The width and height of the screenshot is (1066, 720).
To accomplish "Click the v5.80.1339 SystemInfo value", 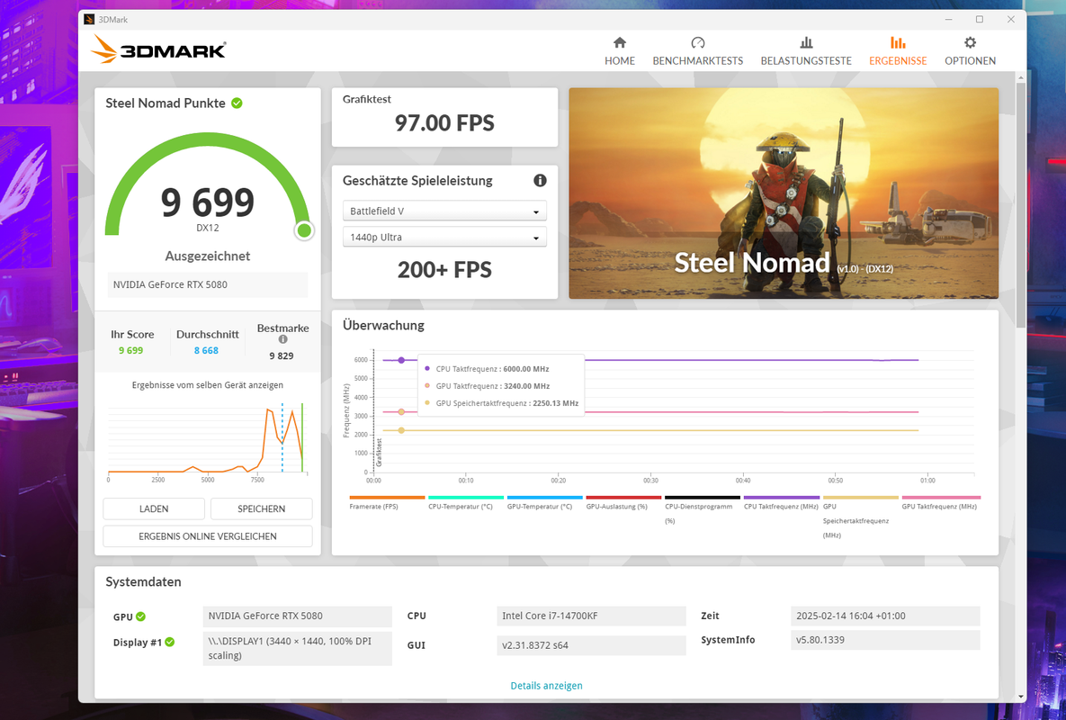I will pyautogui.click(x=885, y=640).
